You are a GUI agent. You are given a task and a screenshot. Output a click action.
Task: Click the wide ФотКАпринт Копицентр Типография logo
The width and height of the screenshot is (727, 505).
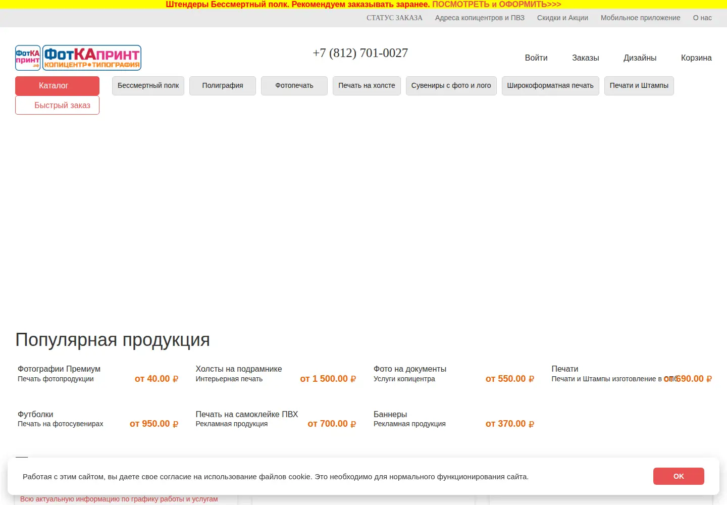point(92,58)
